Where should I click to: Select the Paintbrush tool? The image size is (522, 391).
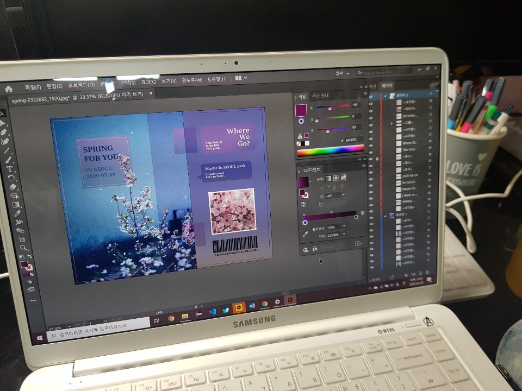[x=9, y=160]
